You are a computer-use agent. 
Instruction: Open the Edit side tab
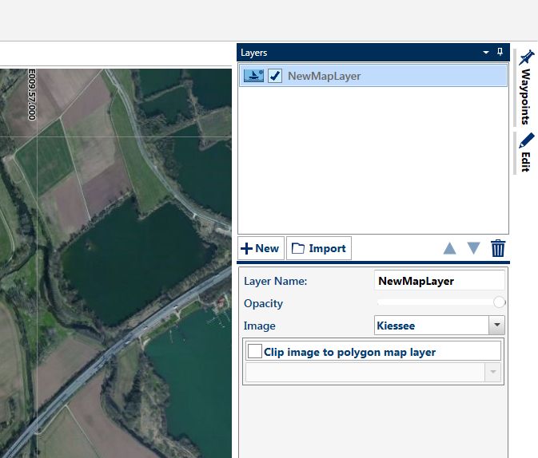525,152
